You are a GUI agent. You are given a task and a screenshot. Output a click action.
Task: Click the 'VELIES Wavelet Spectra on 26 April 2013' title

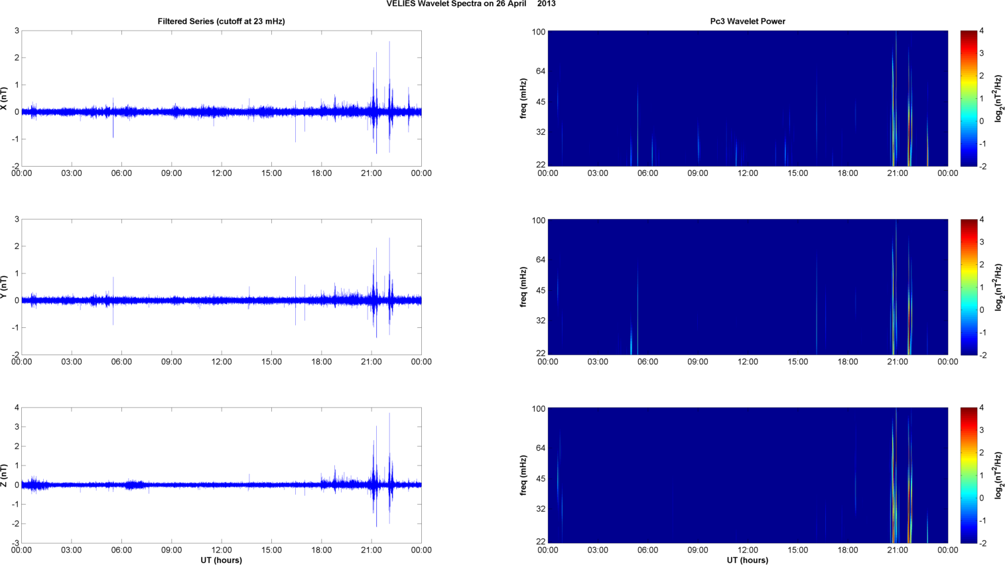click(471, 4)
